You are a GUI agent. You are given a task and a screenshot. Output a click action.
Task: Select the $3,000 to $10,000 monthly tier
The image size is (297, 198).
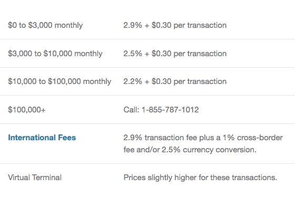point(55,54)
